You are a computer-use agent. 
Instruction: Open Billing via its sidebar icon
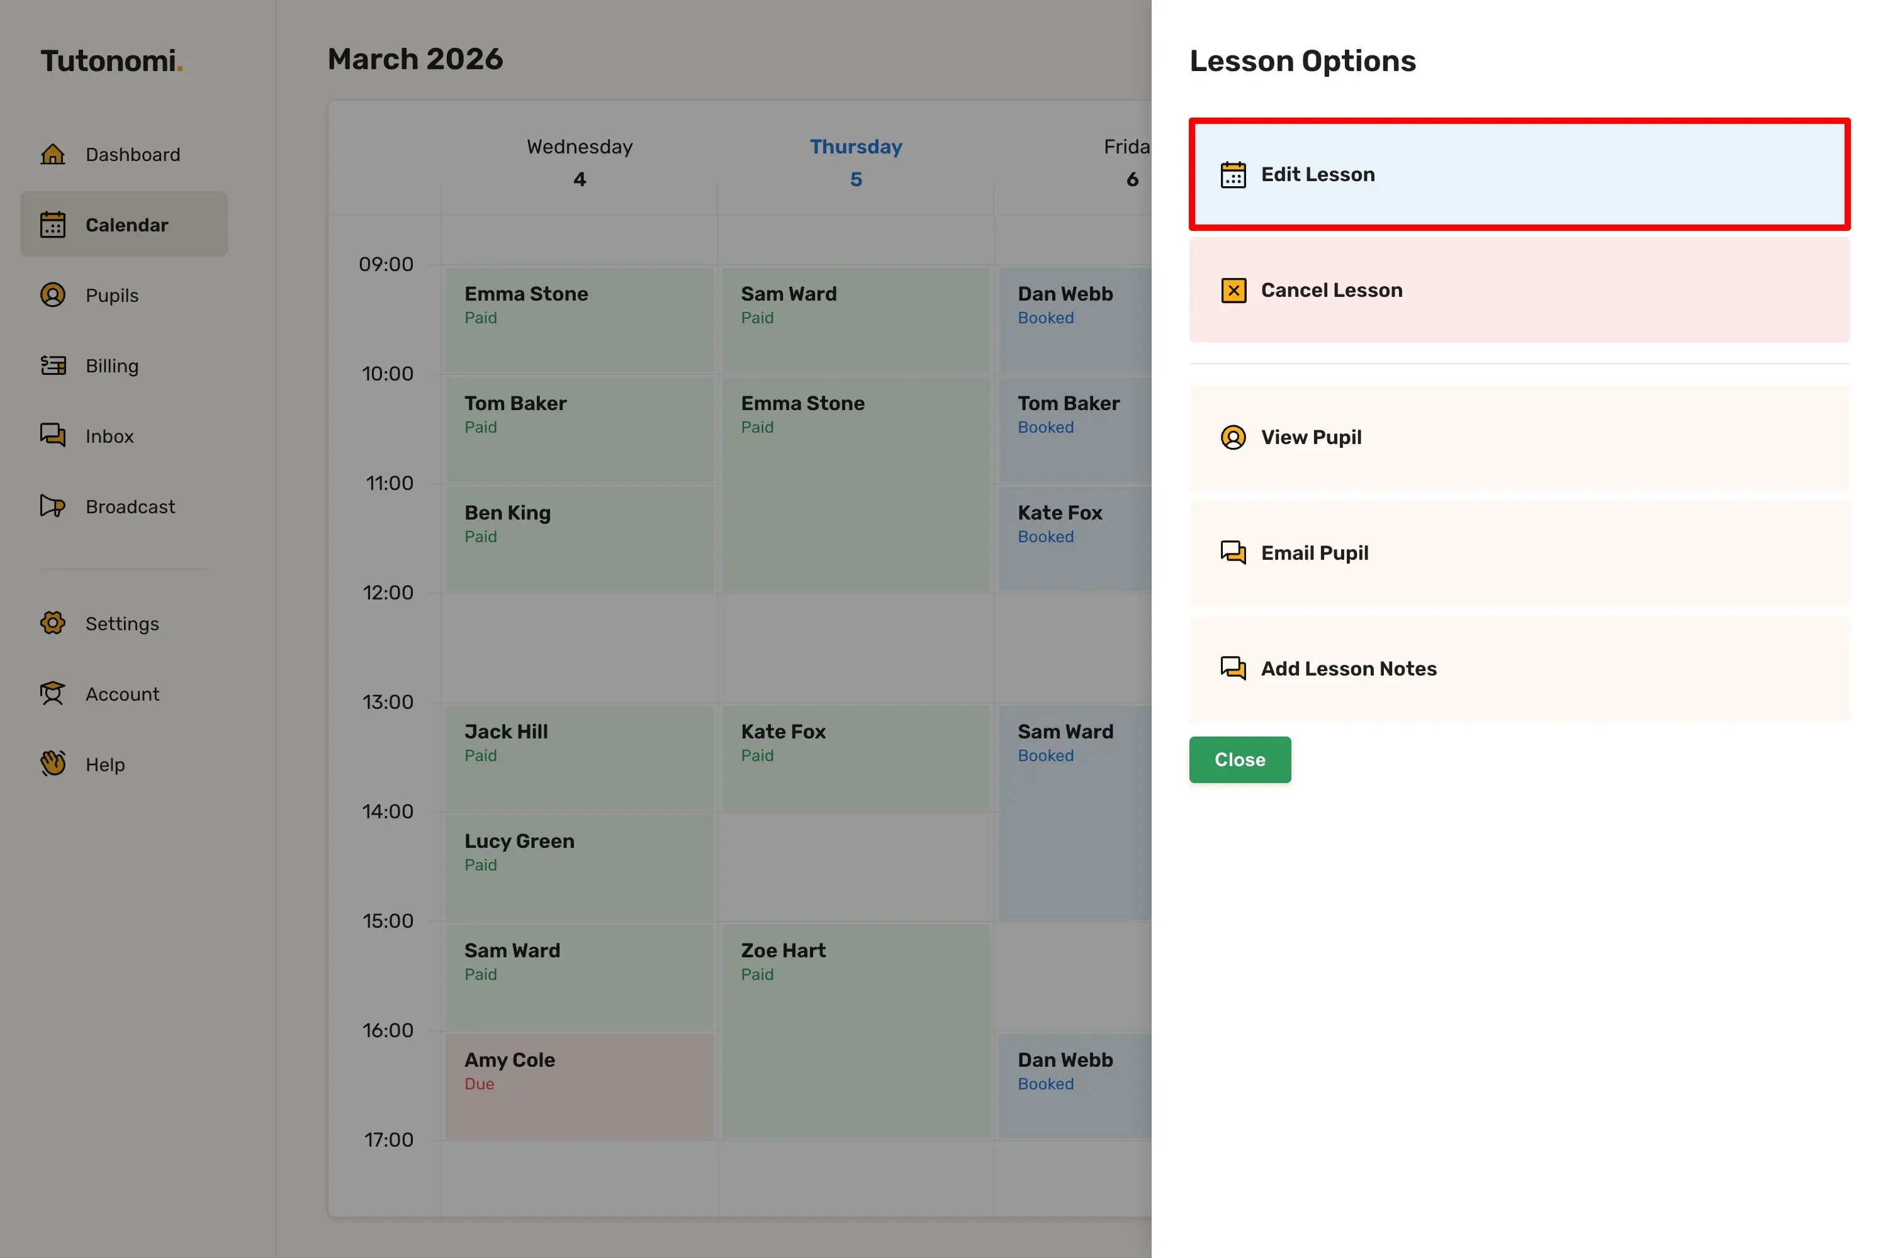click(x=53, y=366)
